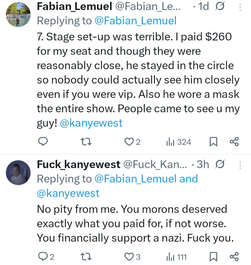The image size is (251, 265).
Task: Click the @kanyewest mention in first tweet
Action: tap(91, 123)
